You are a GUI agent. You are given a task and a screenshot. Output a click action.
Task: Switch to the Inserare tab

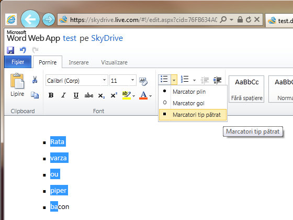click(78, 62)
